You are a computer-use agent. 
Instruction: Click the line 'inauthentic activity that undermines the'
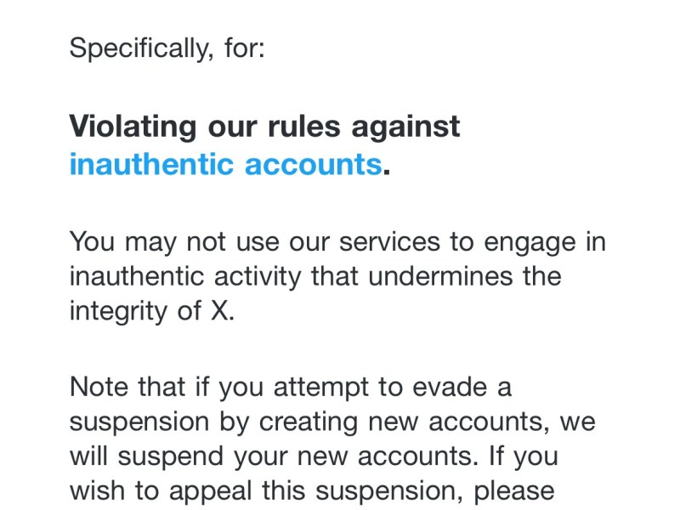pos(314,276)
